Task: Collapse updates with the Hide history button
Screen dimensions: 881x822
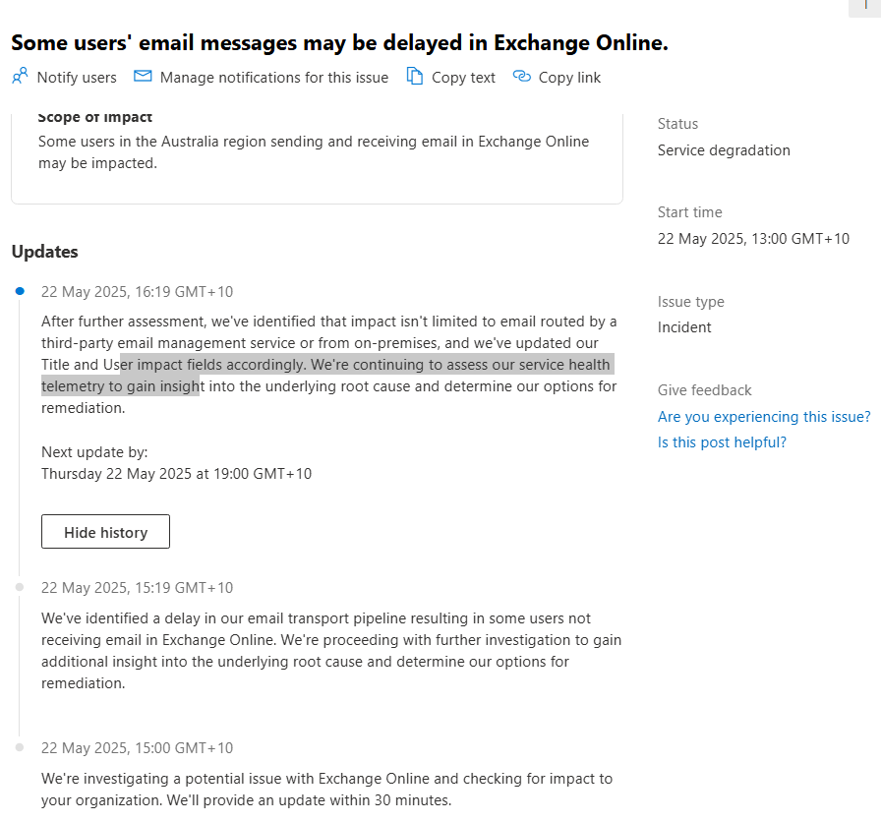Action: coord(105,532)
